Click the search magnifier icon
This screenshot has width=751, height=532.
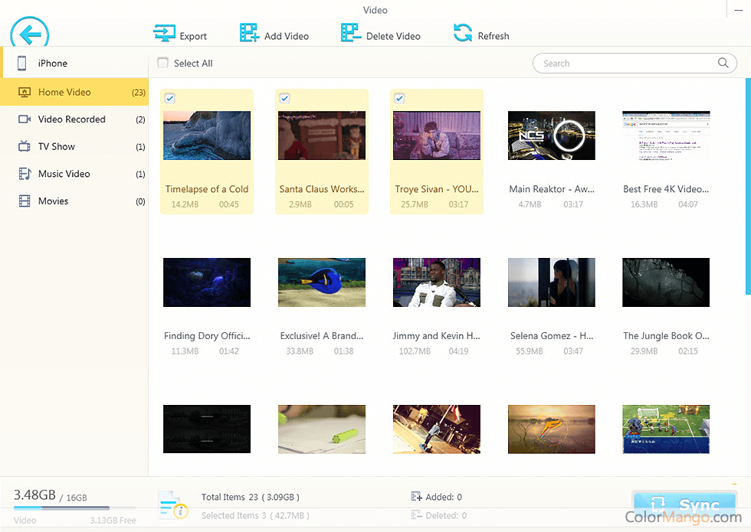(723, 64)
